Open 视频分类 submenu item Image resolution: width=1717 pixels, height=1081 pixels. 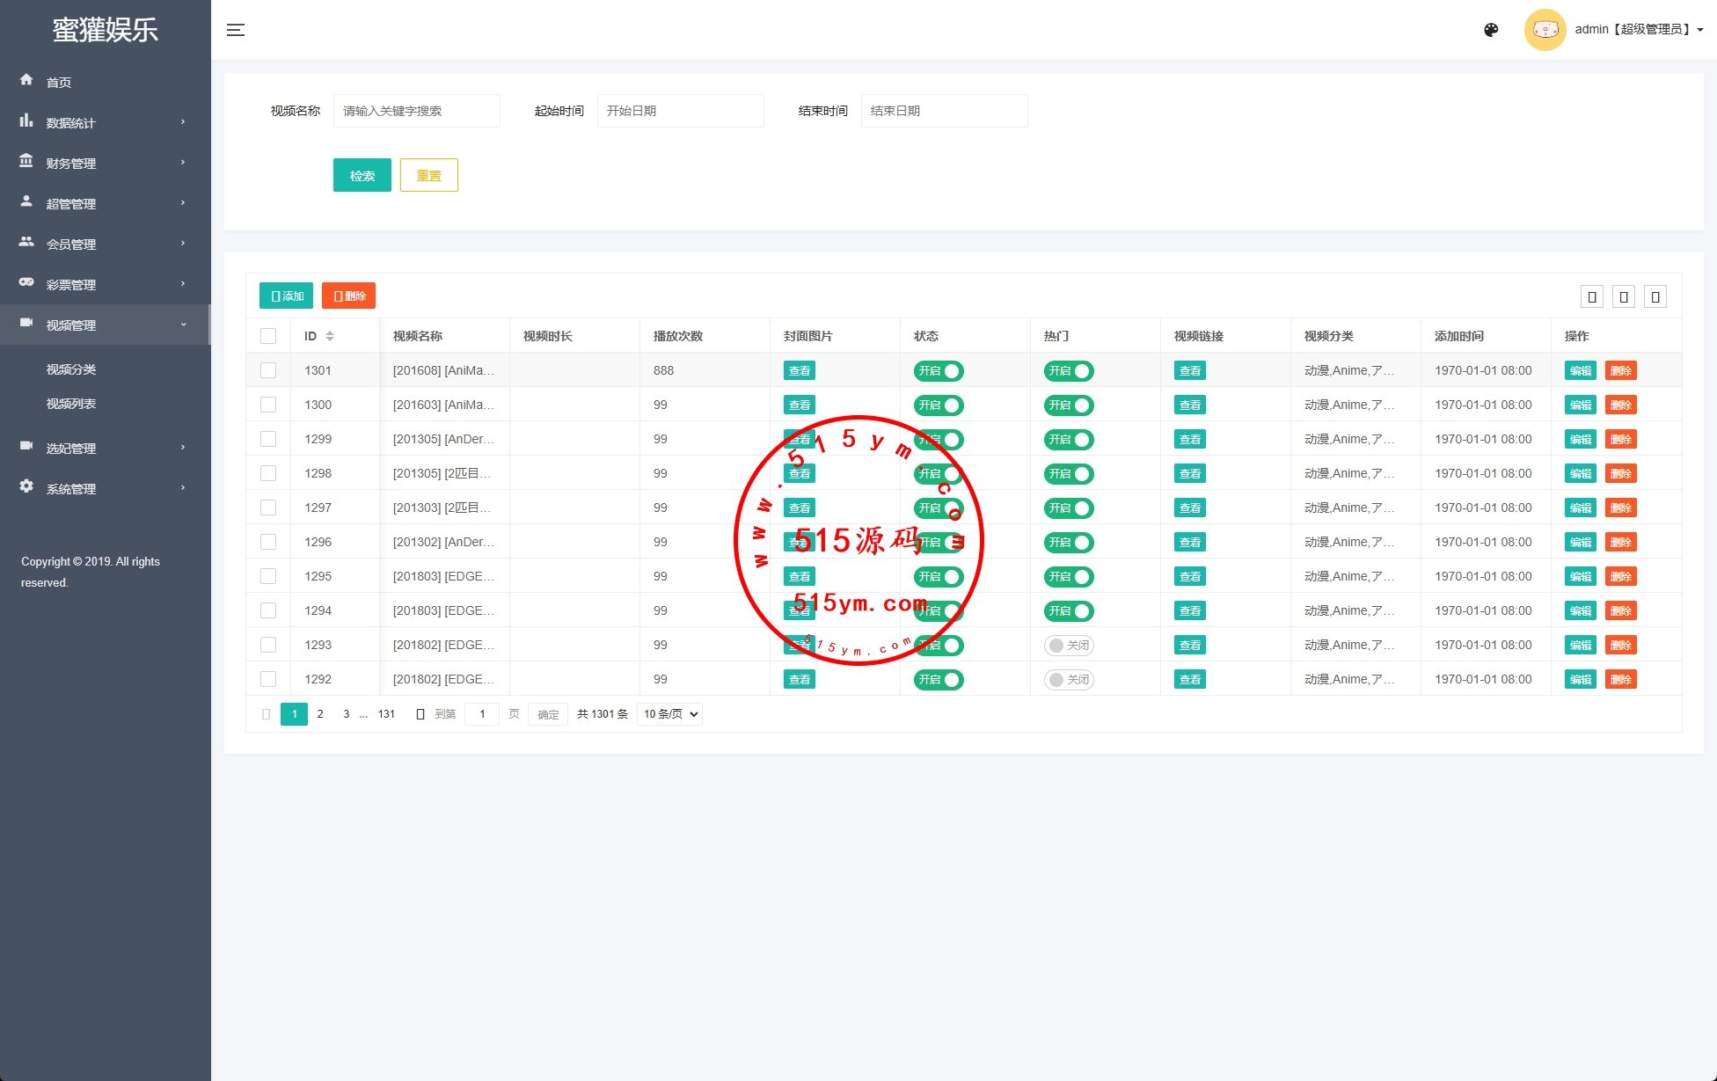pos(71,369)
